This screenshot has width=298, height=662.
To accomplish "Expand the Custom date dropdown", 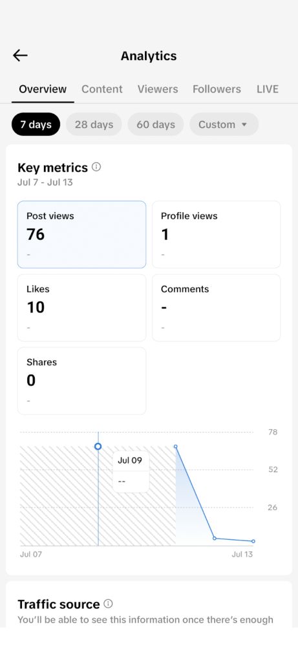I will (224, 125).
